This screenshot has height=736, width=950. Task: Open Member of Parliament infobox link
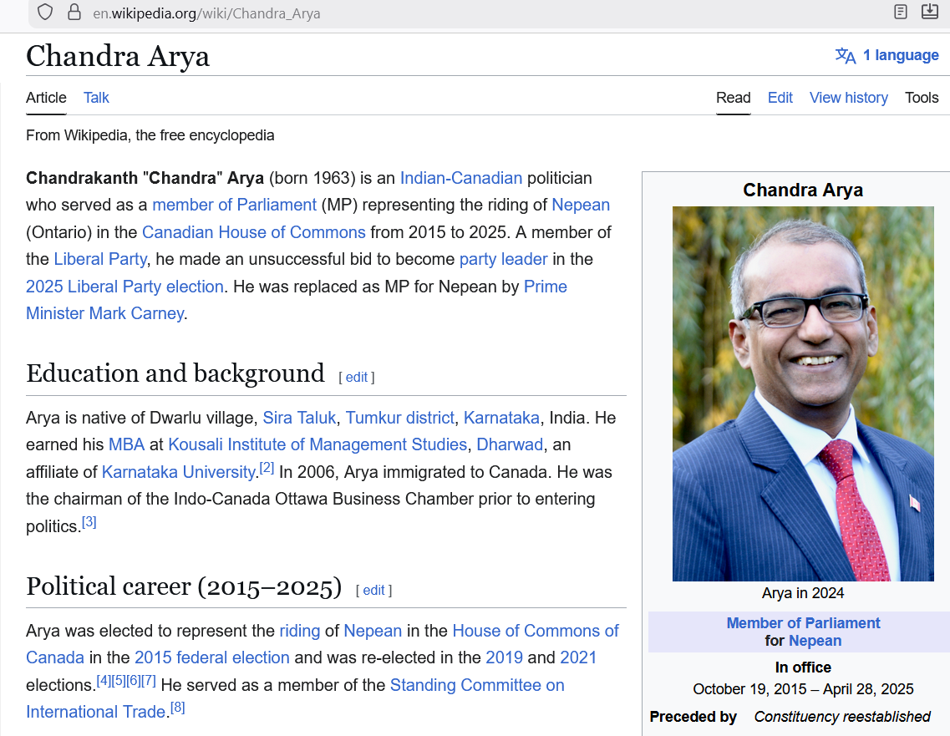pyautogui.click(x=803, y=622)
